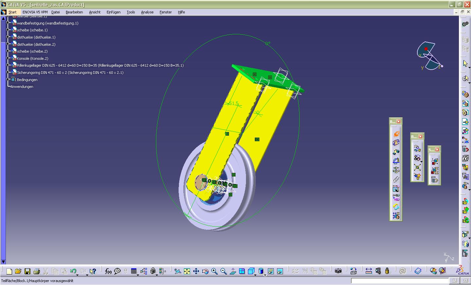Open the Design Table grid icon
This screenshot has height=285, width=471.
[x=133, y=271]
